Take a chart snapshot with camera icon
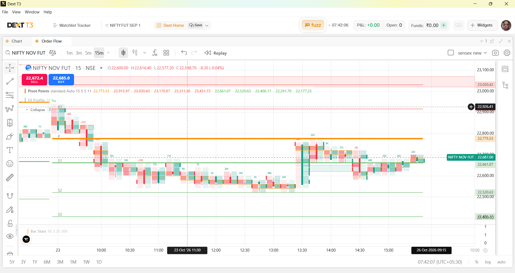The height and width of the screenshot is (273, 515). [x=495, y=53]
